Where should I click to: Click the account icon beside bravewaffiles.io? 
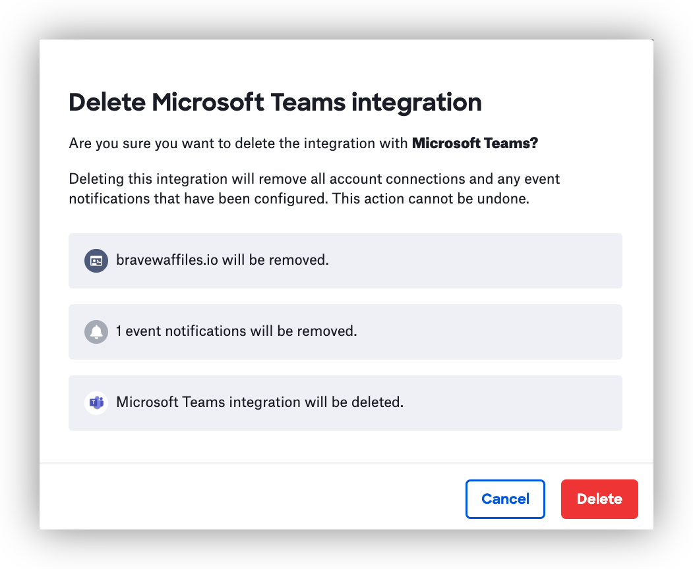[96, 261]
